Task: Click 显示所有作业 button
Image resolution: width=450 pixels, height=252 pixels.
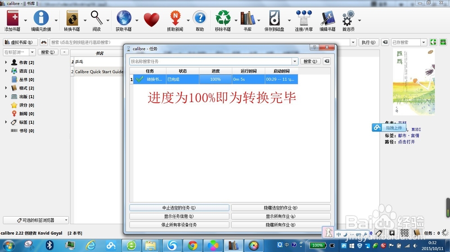Action: (281, 216)
